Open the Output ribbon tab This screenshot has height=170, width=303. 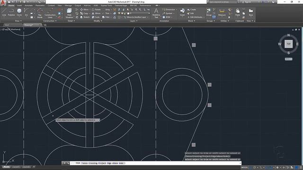(78, 6)
